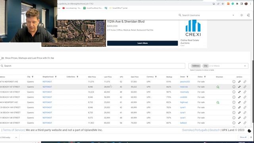Image resolution: width=254 pixels, height=143 pixels.
Task: Close the downloads bar
Action: coord(251,137)
